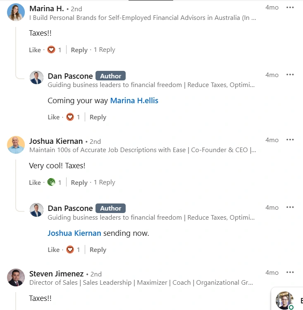
Task: Open Marina H.'s profile picture
Action: point(16,12)
